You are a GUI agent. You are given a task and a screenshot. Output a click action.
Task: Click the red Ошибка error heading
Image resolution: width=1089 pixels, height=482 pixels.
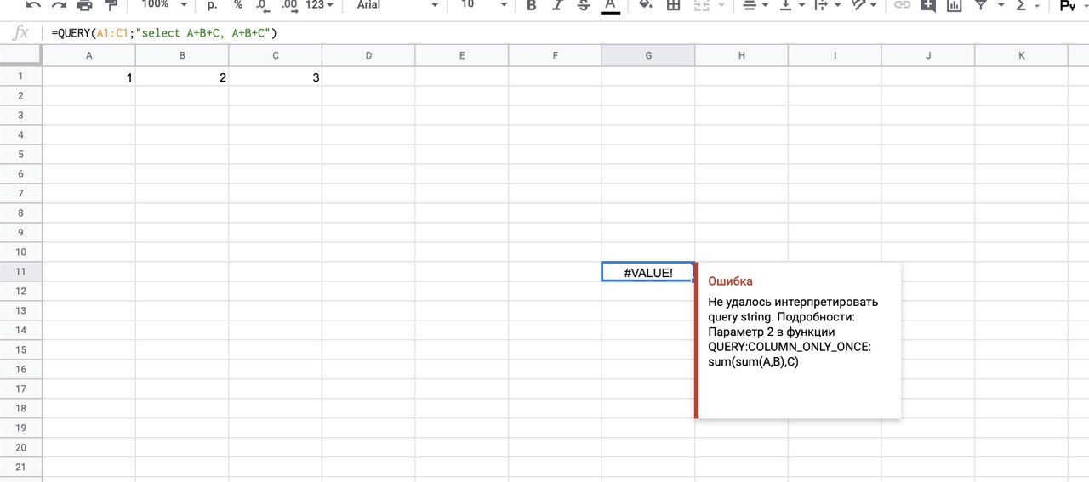tap(730, 281)
